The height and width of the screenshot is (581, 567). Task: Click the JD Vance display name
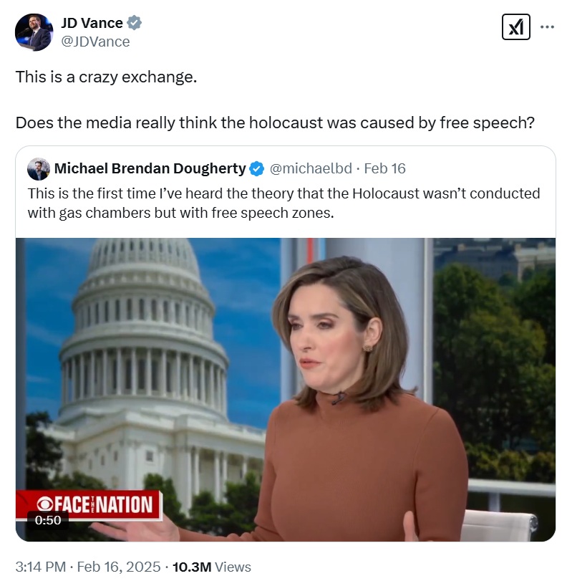[x=92, y=23]
